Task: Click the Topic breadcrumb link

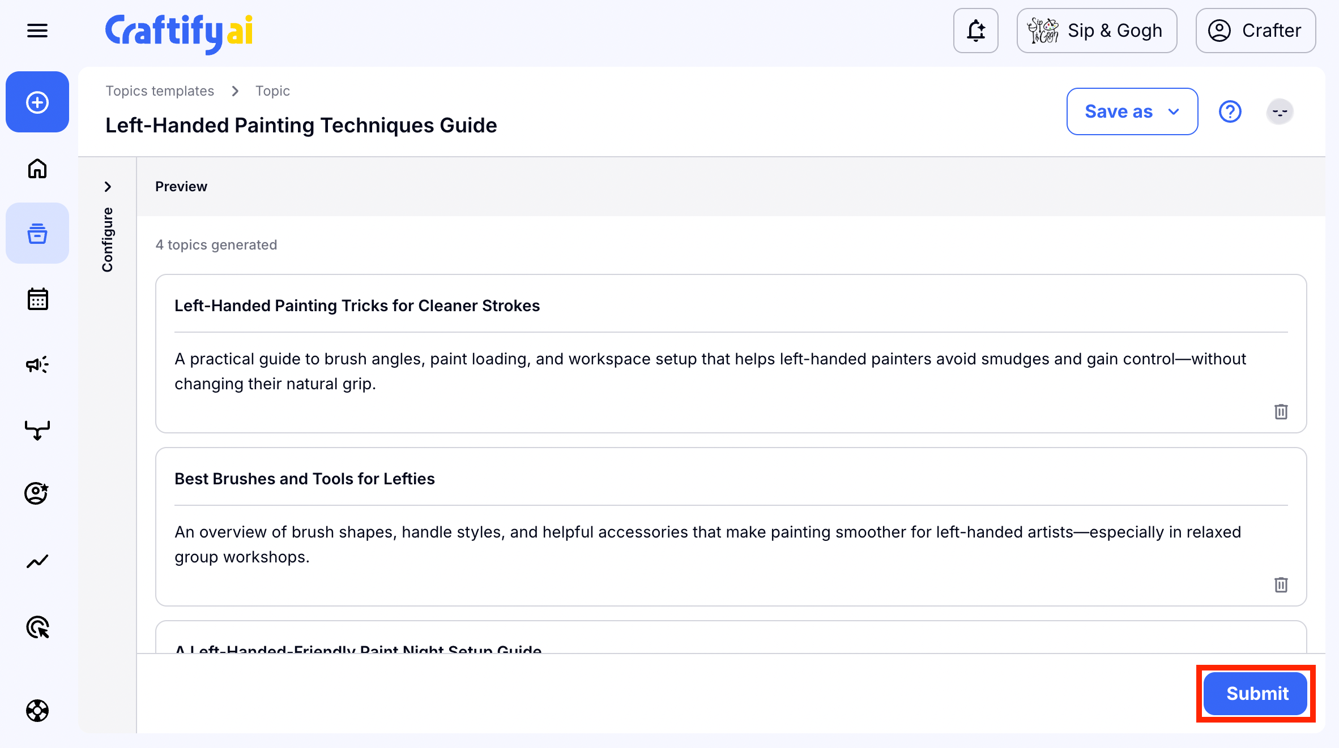Action: pyautogui.click(x=272, y=91)
